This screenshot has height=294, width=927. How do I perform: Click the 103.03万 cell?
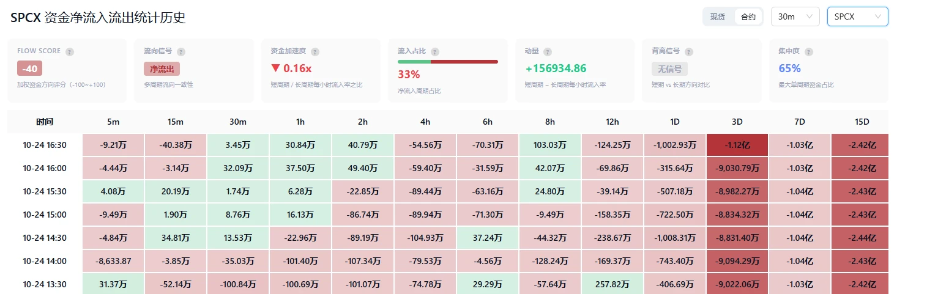[x=550, y=145]
